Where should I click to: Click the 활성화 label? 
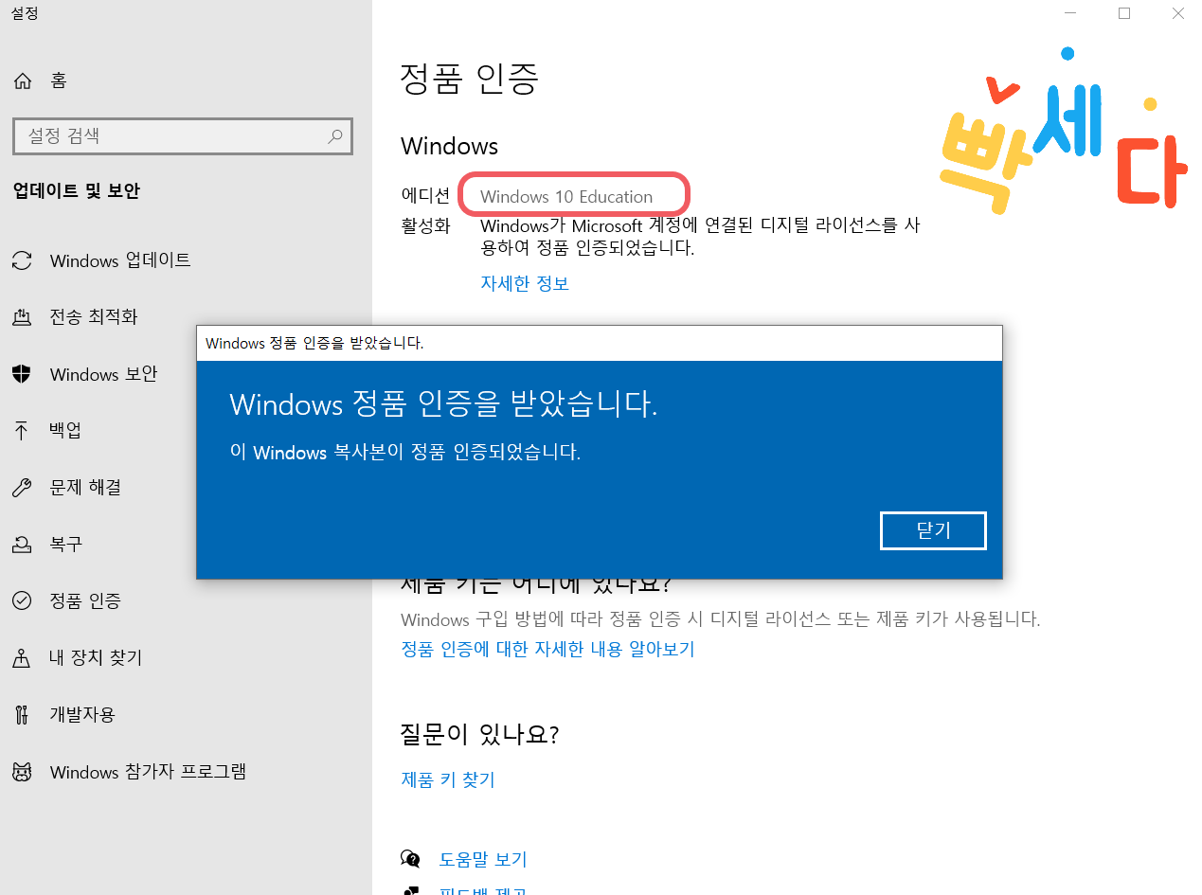coord(425,226)
